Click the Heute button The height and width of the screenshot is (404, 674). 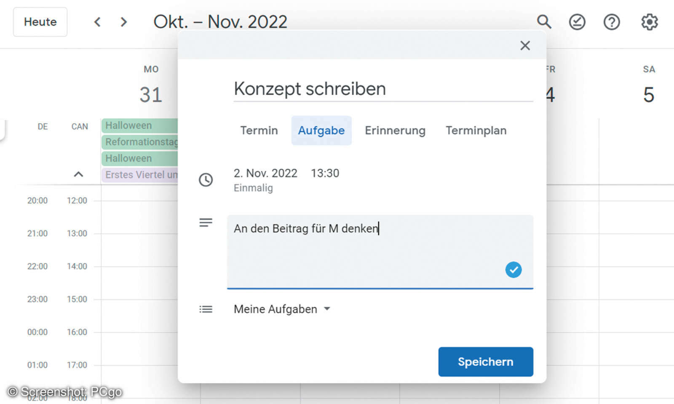click(x=40, y=22)
